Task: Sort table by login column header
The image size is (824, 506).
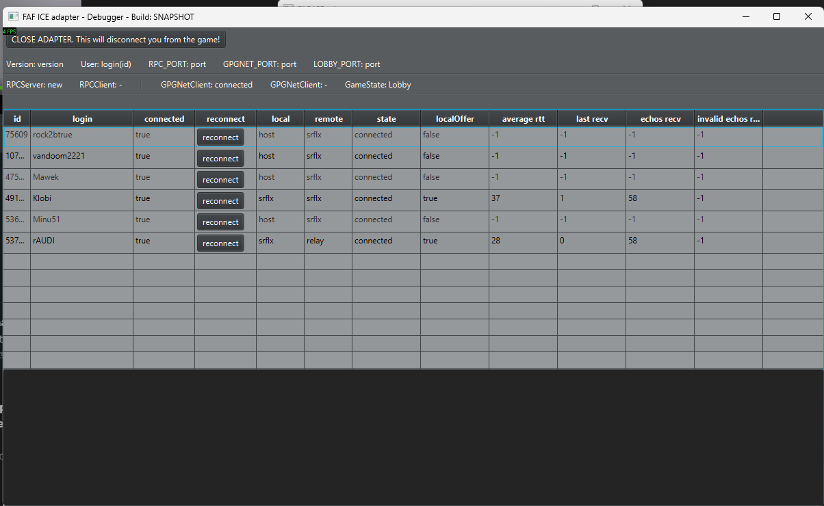Action: [82, 118]
